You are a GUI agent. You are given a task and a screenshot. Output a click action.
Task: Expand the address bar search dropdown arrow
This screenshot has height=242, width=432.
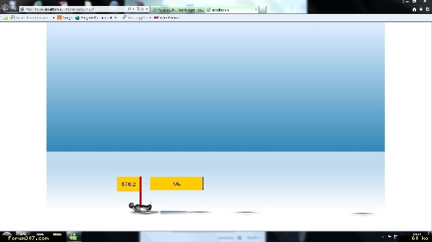click(x=134, y=9)
